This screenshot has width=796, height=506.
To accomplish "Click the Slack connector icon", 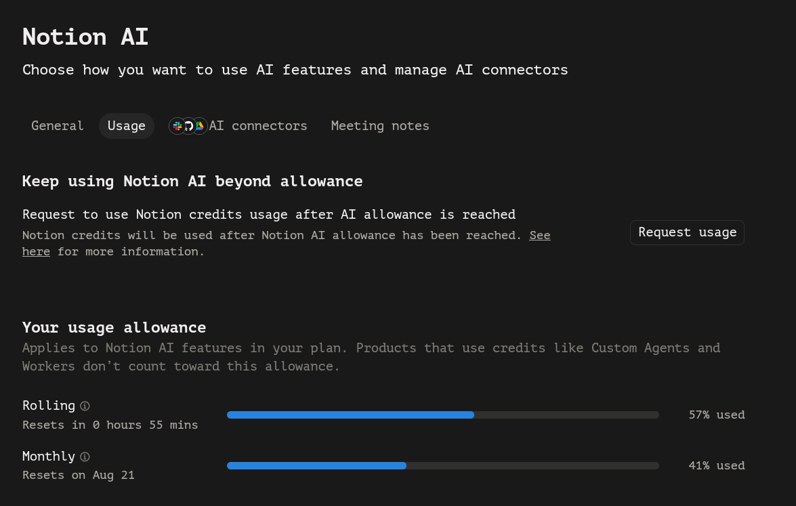I will coord(177,126).
